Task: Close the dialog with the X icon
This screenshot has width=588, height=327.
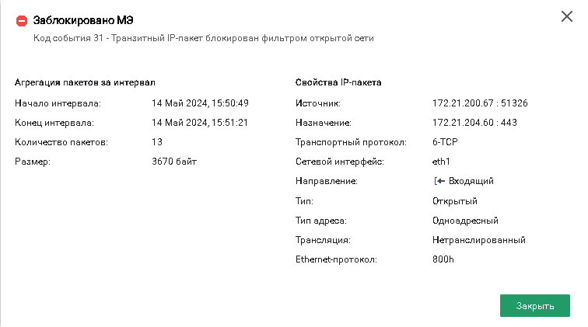Action: tap(567, 16)
